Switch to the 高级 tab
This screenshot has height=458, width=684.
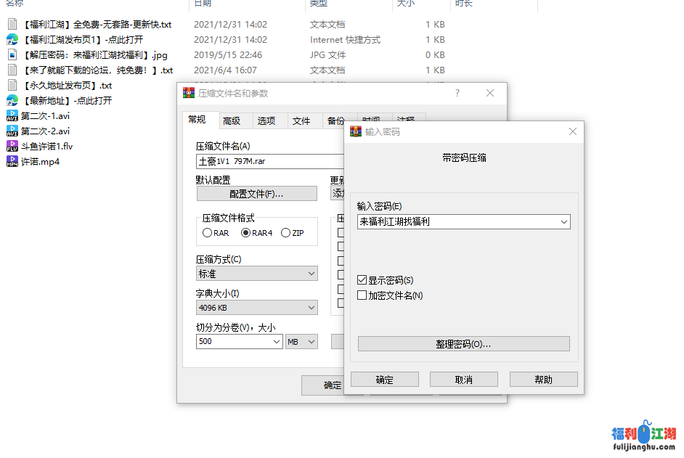(232, 121)
